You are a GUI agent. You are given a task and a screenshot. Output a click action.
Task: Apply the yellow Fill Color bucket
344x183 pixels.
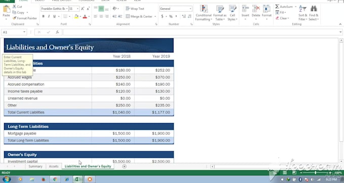pos(76,17)
